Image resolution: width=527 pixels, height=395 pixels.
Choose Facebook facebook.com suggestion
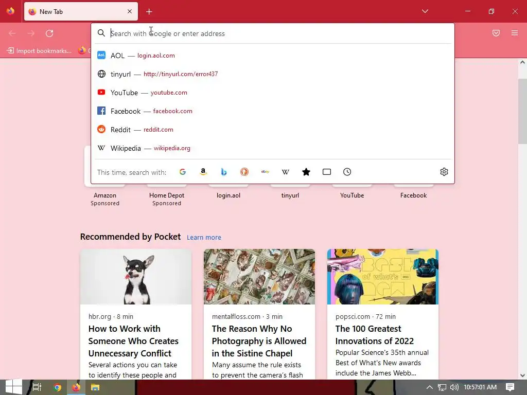(273, 111)
